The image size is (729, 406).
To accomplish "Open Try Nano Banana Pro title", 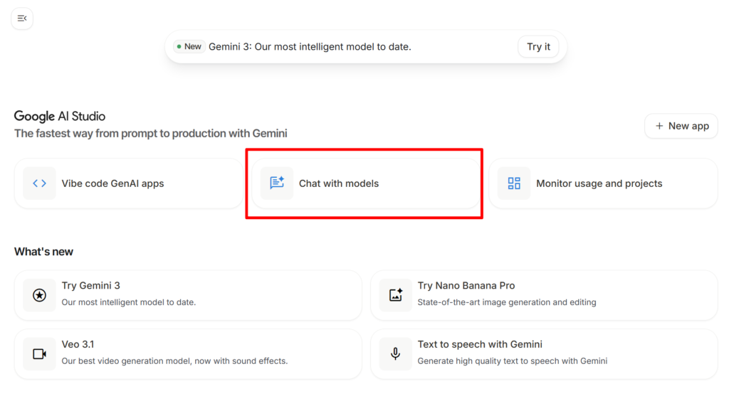I will pyautogui.click(x=466, y=286).
